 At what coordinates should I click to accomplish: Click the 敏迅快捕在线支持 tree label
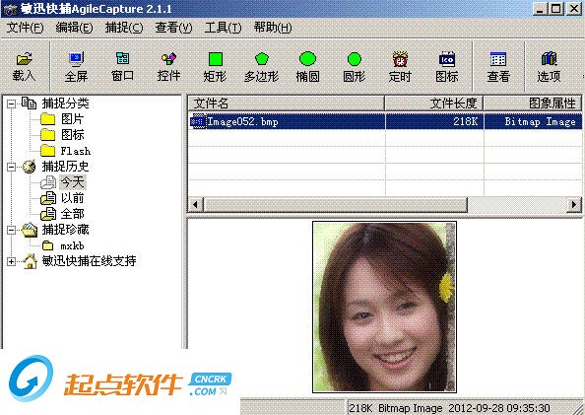click(x=89, y=260)
